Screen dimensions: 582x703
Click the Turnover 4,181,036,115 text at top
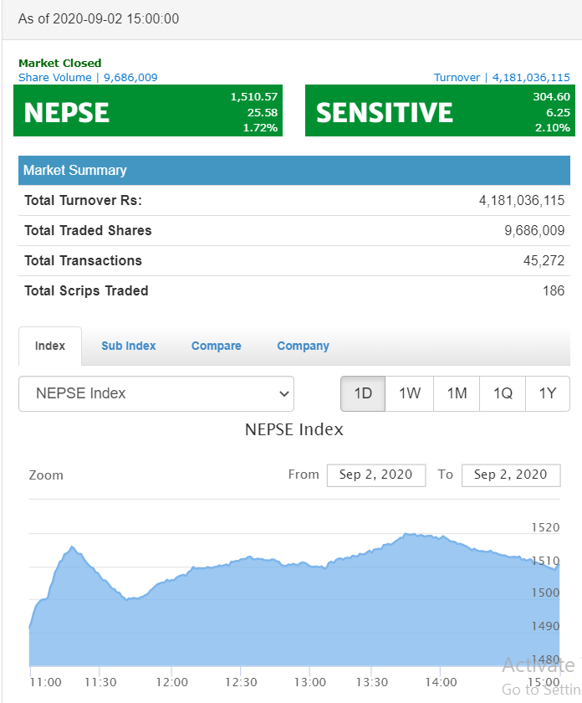[x=502, y=78]
